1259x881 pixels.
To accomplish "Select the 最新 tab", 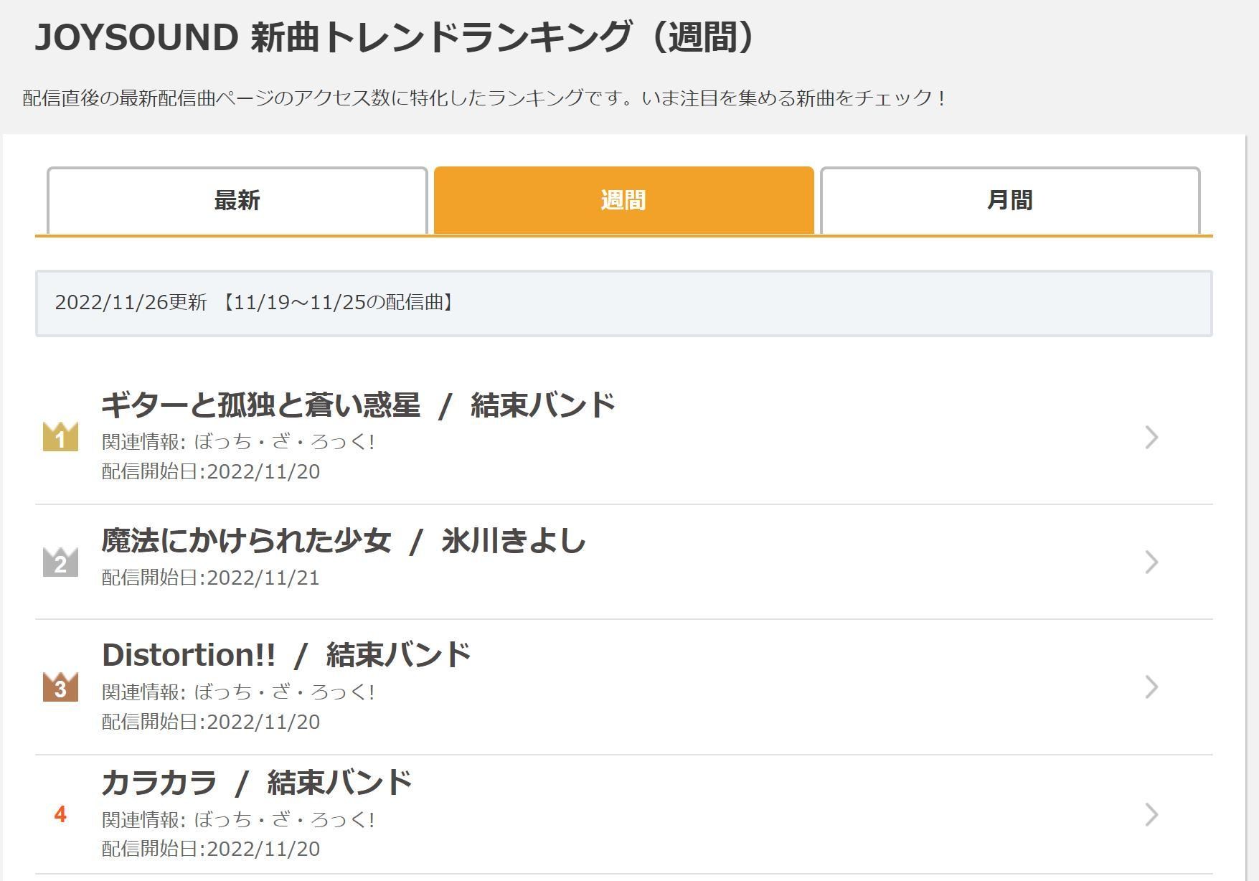I will pyautogui.click(x=235, y=201).
